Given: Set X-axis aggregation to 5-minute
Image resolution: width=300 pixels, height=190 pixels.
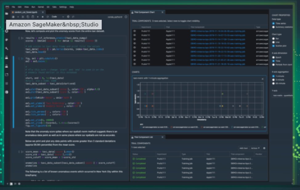Looking at the screenshot, I should coord(274,80).
